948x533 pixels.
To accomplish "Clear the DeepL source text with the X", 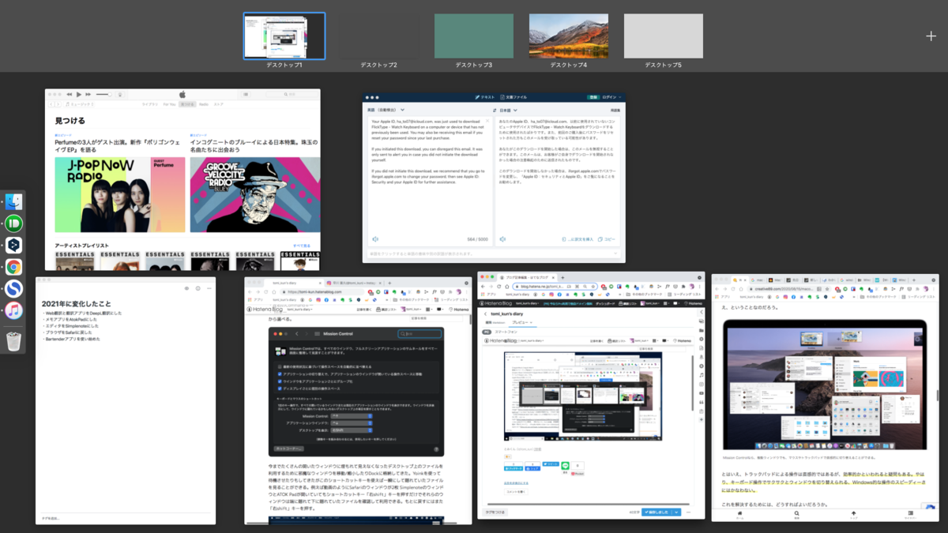I will [x=487, y=122].
